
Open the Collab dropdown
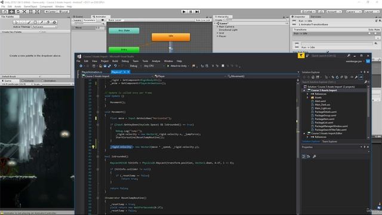(x=308, y=11)
